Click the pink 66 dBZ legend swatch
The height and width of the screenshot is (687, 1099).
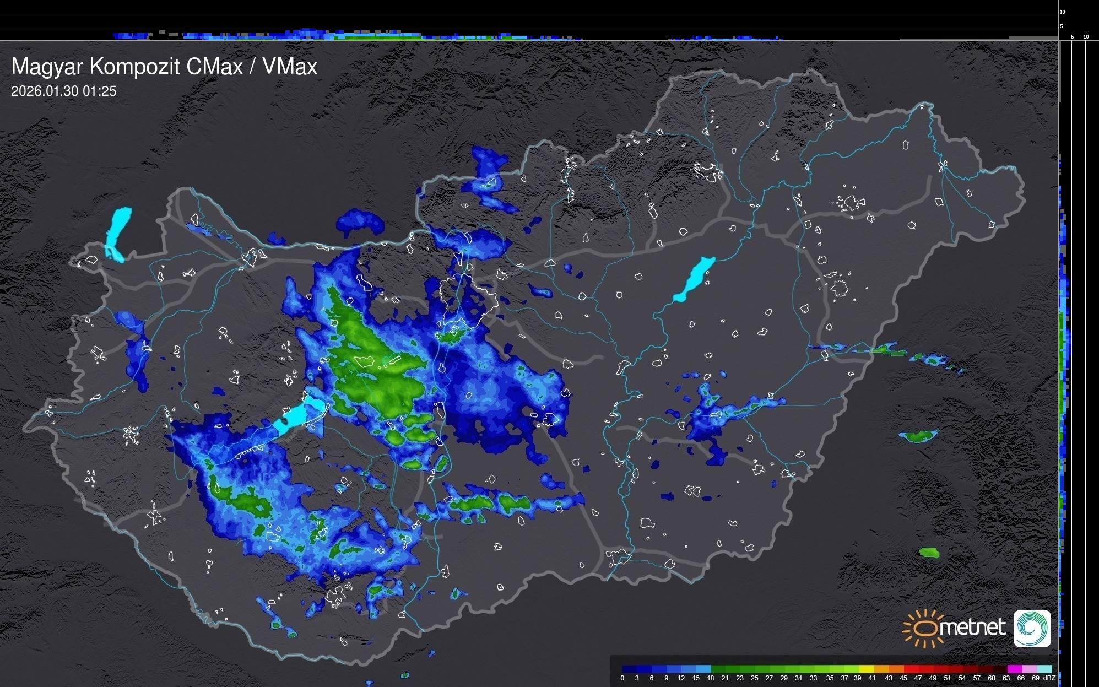(1029, 669)
